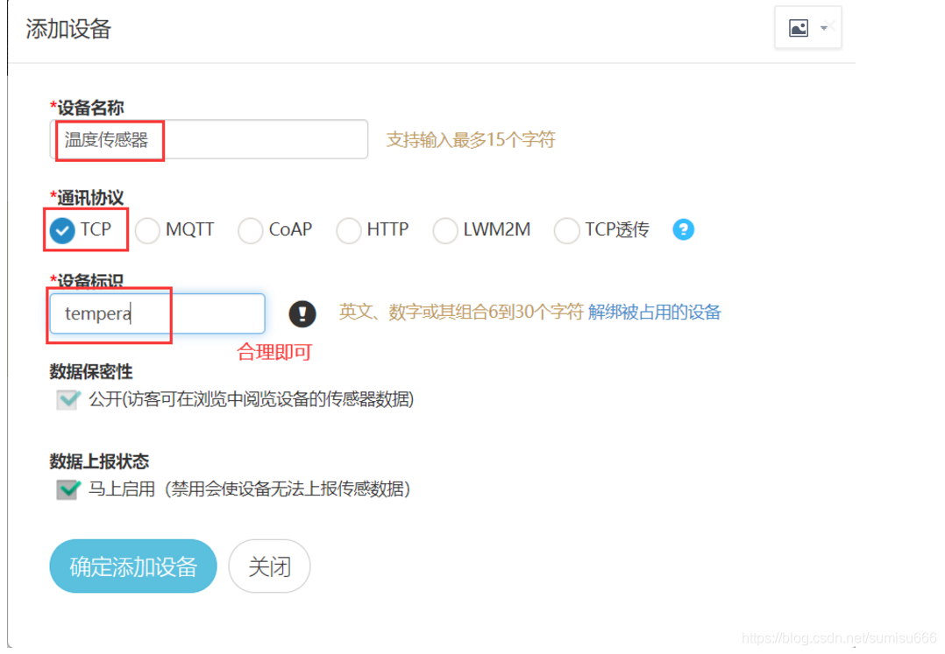
Task: Click the blue question mark help icon
Action: coord(683,229)
